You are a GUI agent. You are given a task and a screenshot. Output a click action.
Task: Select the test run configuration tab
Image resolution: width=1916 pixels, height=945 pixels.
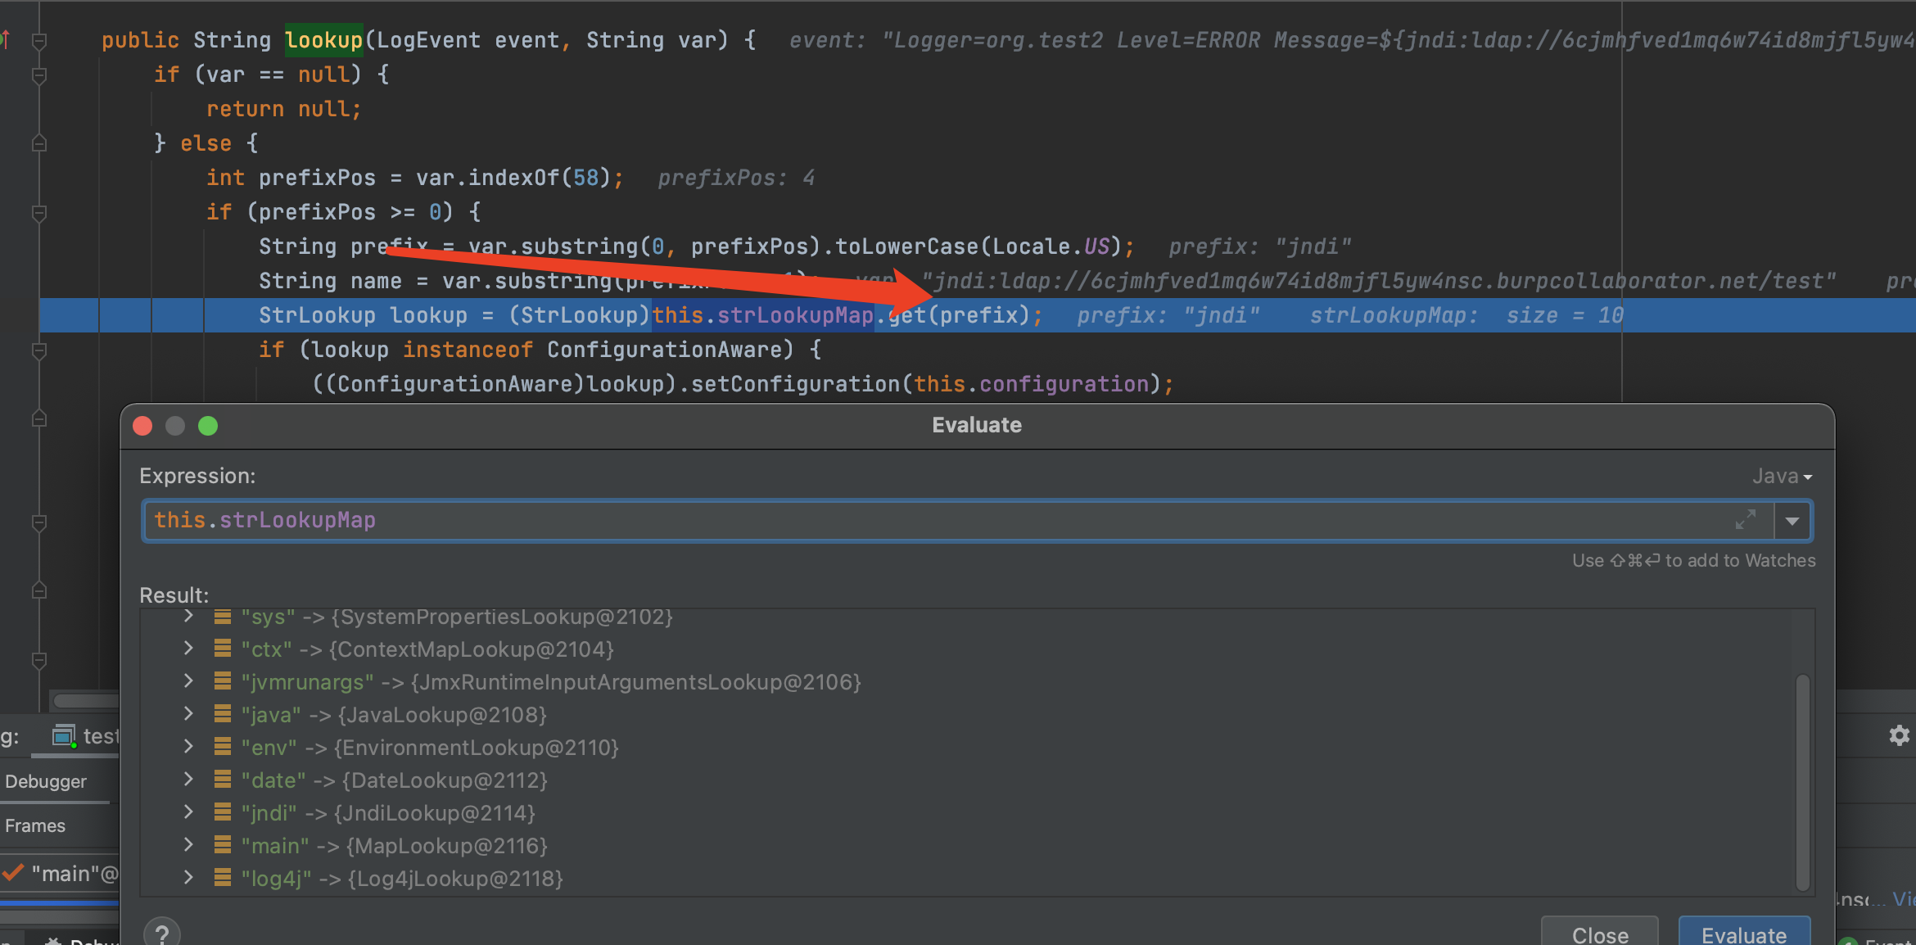point(86,736)
